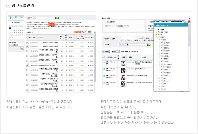198x134 pixels.
Task: Select the first tab above the calendar
Action: tap(11, 18)
